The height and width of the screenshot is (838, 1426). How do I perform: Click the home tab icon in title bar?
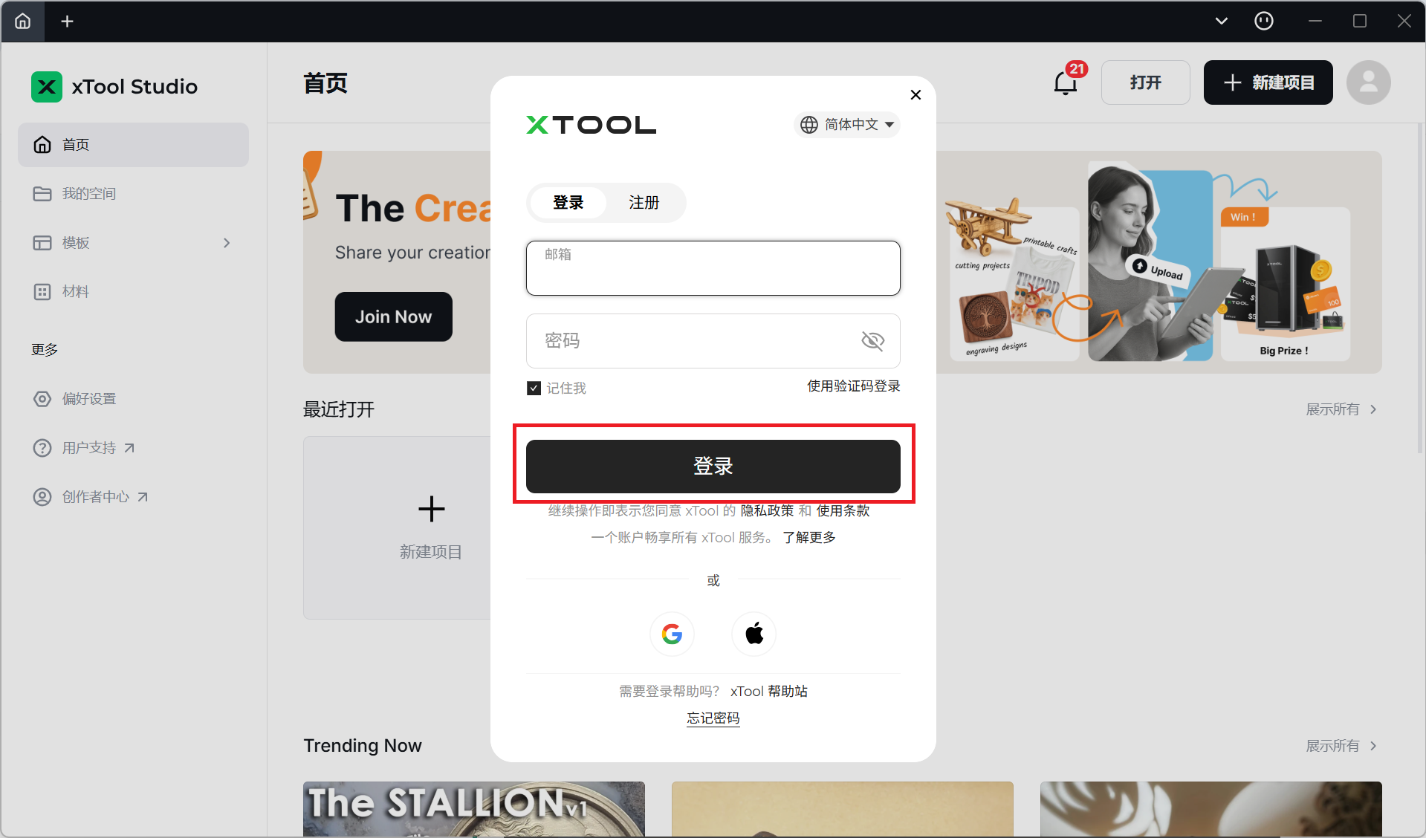tap(23, 21)
